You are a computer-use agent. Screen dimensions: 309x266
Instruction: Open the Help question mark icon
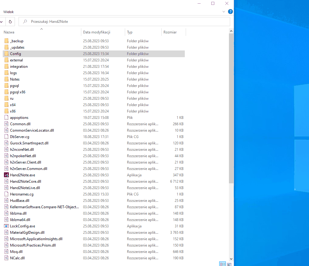[x=230, y=12]
